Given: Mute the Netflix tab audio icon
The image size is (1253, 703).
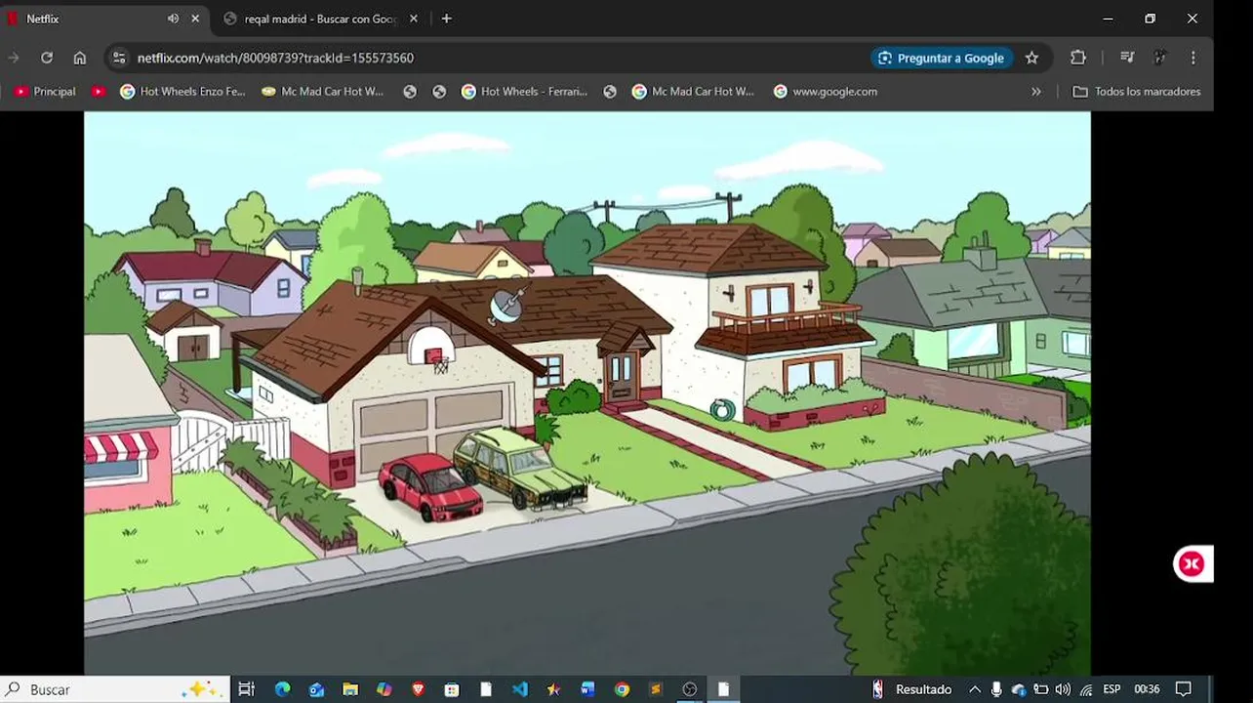Looking at the screenshot, I should click(x=173, y=19).
